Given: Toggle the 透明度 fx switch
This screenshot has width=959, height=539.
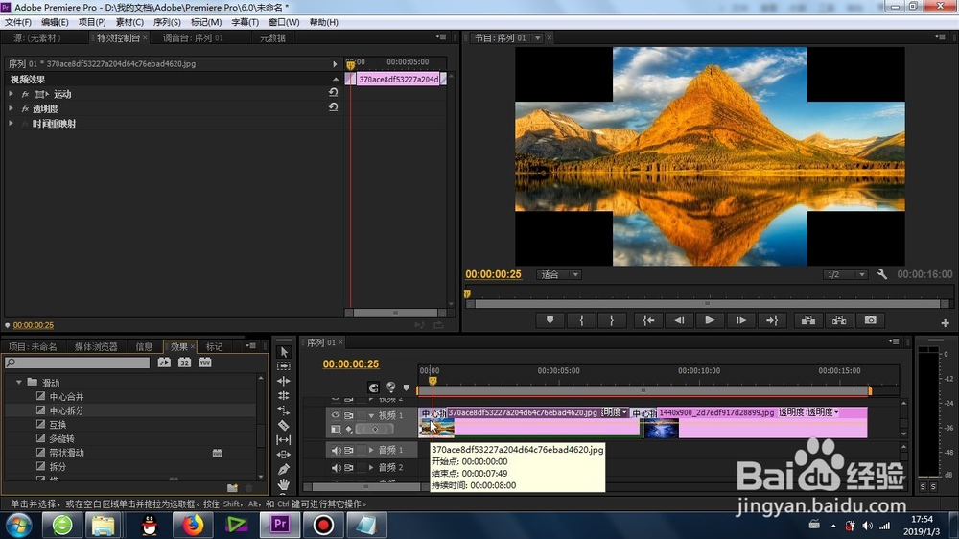Looking at the screenshot, I should tap(25, 109).
